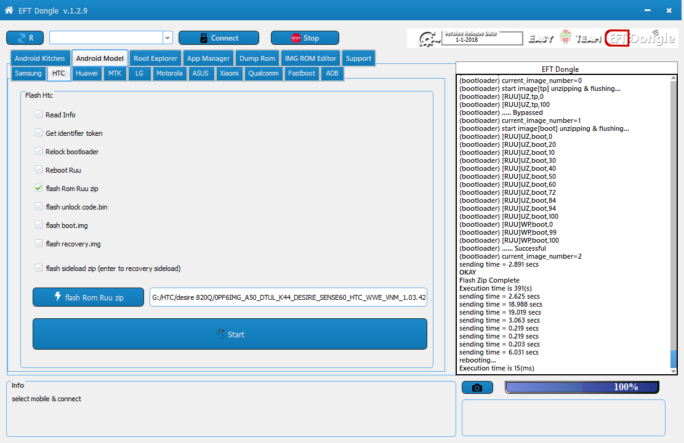Screen dimensions: 684x443
Task: Click the log scrollbar down arrow
Action: coord(674,370)
